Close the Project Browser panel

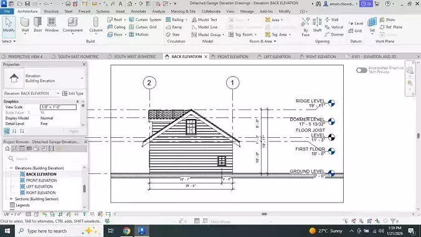[86, 142]
